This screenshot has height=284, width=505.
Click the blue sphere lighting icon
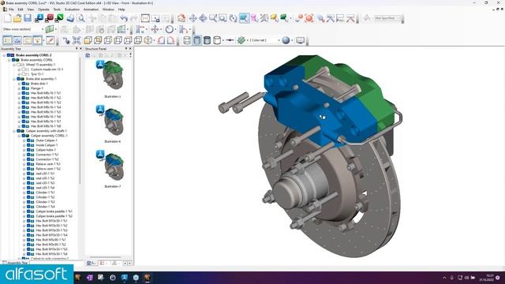tap(286, 40)
